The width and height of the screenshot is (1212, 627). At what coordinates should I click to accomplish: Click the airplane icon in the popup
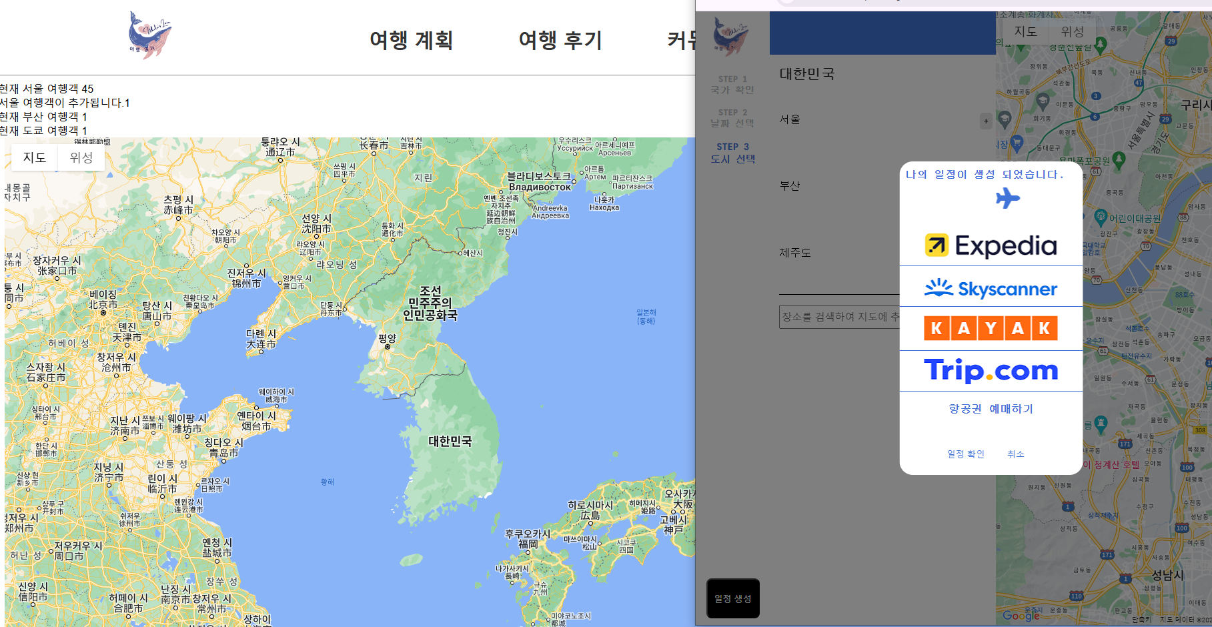(x=1008, y=198)
